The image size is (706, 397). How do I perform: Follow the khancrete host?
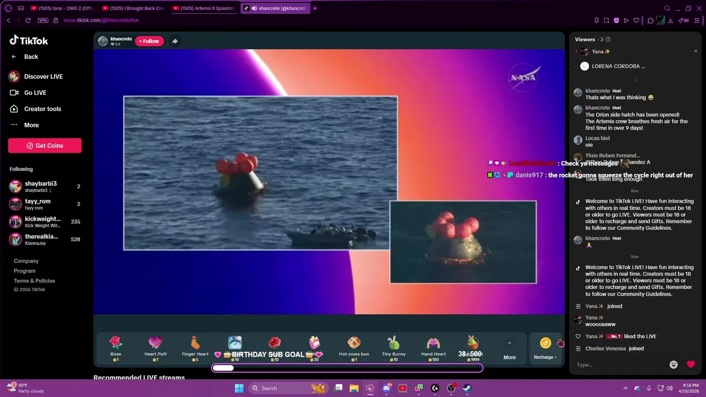coord(149,41)
